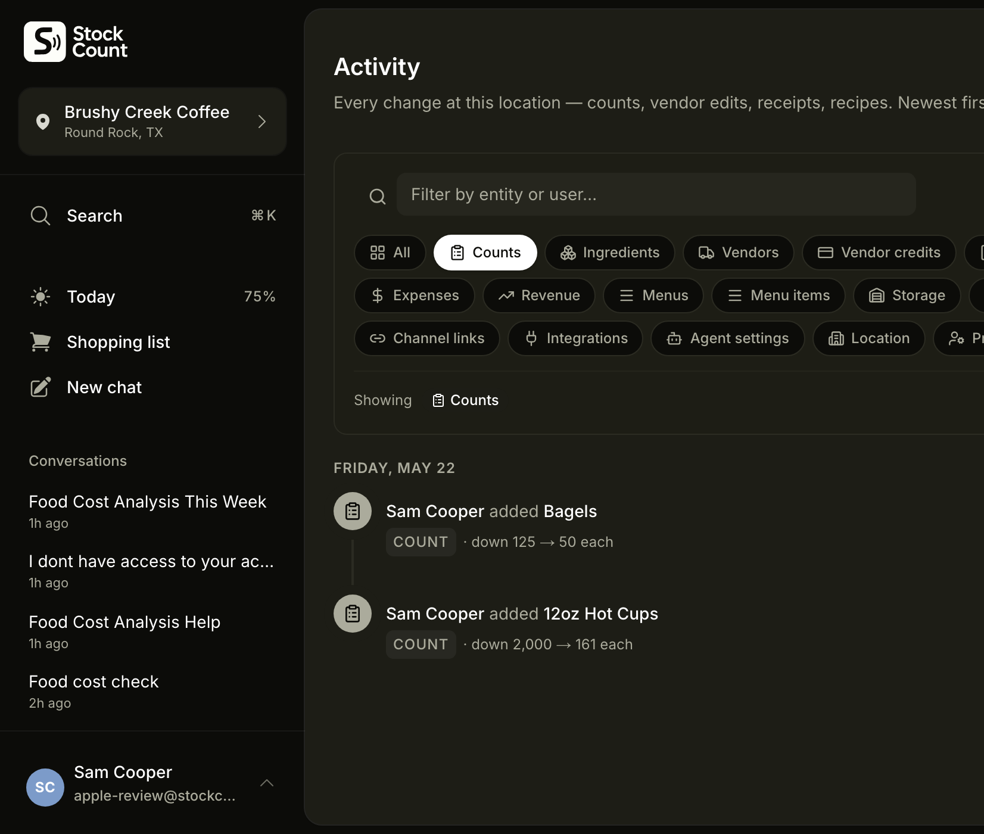Screen dimensions: 984x834
Task: Toggle the Vendors filter chip
Action: click(739, 253)
